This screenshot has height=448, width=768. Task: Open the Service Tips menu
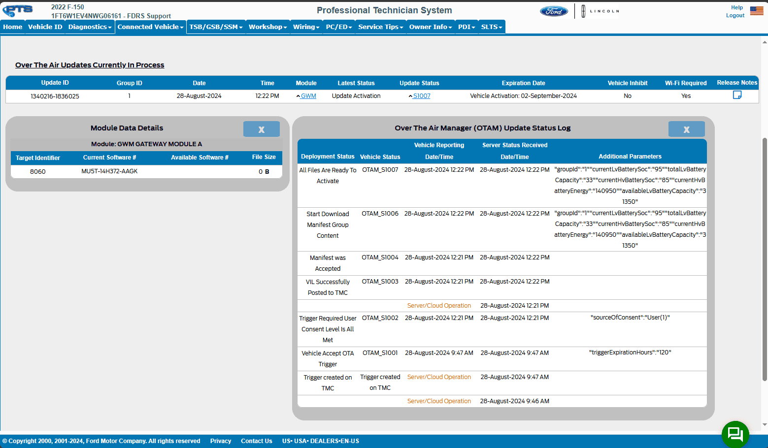point(380,27)
